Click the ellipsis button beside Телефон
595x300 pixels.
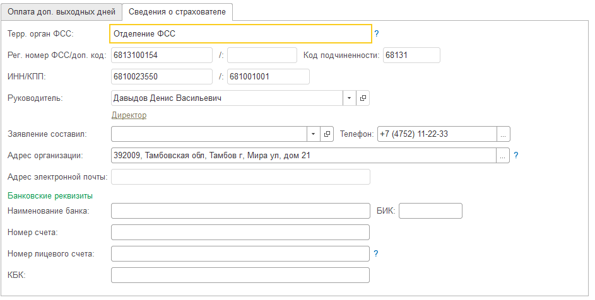point(504,134)
